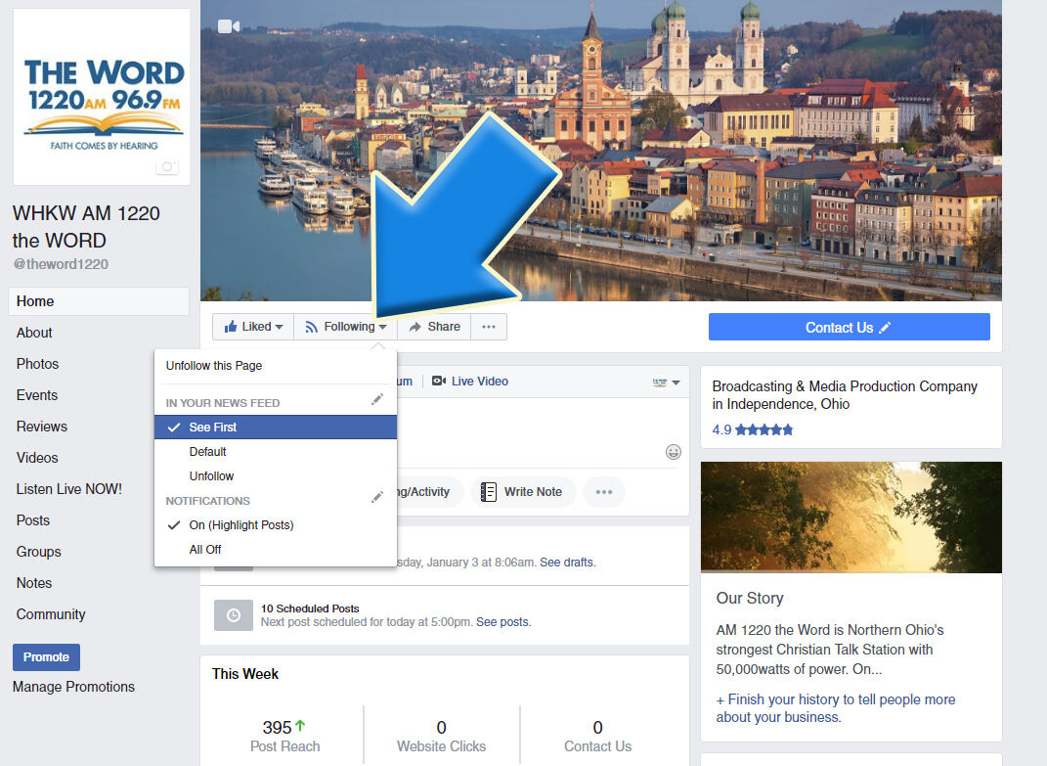Click the Write Note button
The width and height of the screenshot is (1047, 766).
tap(521, 491)
